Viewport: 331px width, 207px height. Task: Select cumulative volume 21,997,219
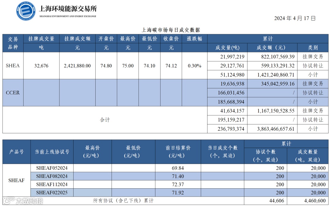[232, 57]
